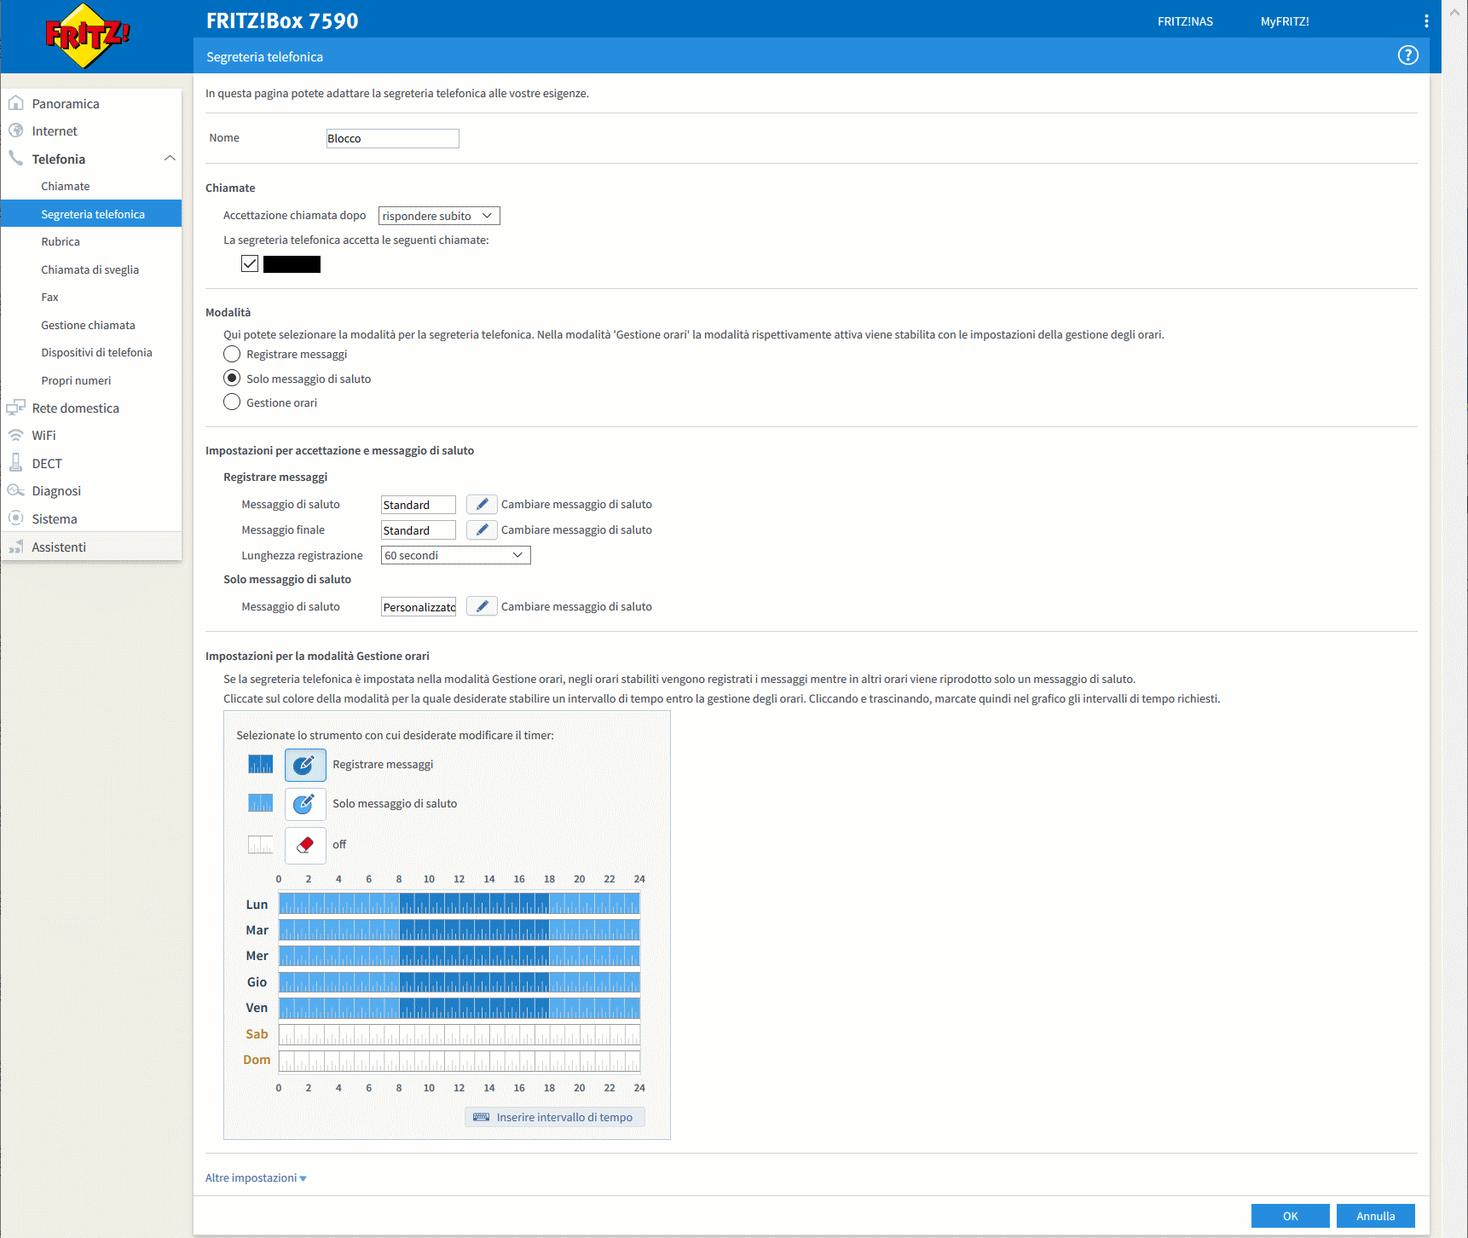Expand Altre impostazioni section
1468x1238 pixels.
pos(256,1177)
